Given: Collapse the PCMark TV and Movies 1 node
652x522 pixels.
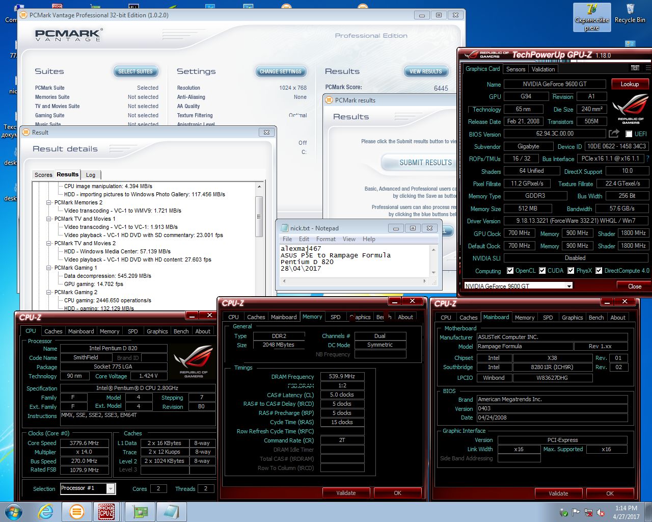Looking at the screenshot, I should (x=49, y=219).
